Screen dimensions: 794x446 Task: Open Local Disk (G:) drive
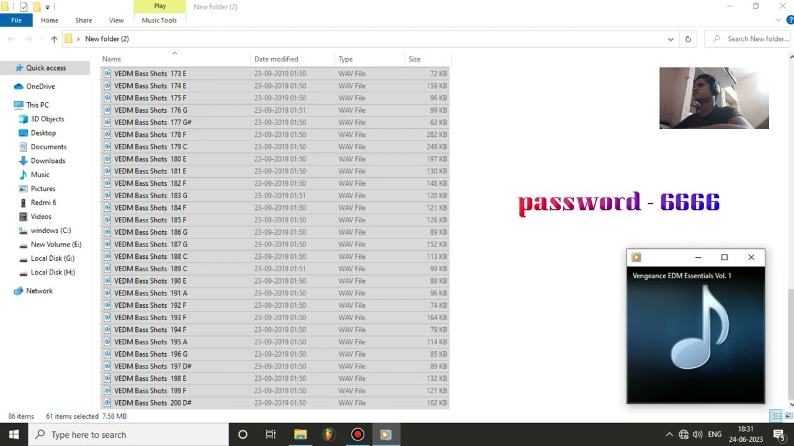click(x=52, y=258)
